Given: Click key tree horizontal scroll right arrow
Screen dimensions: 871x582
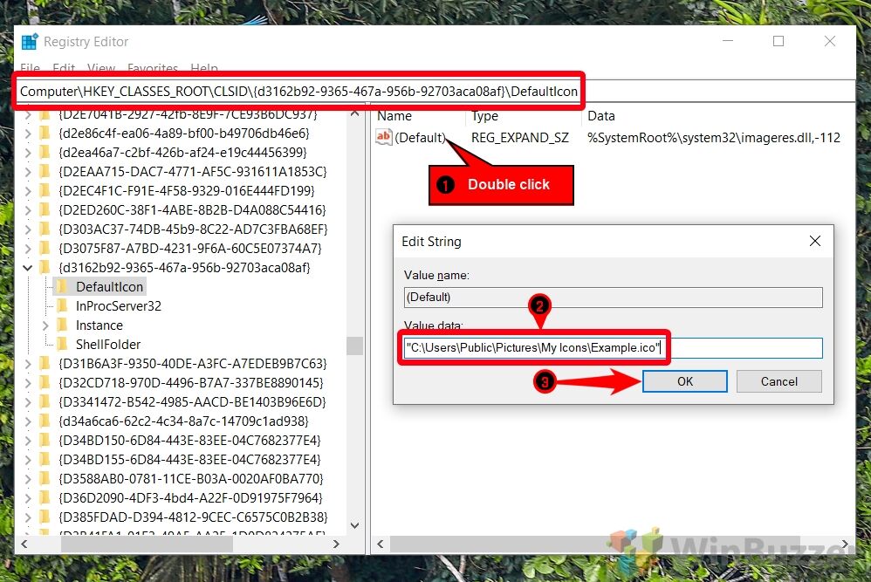Looking at the screenshot, I should pos(336,544).
